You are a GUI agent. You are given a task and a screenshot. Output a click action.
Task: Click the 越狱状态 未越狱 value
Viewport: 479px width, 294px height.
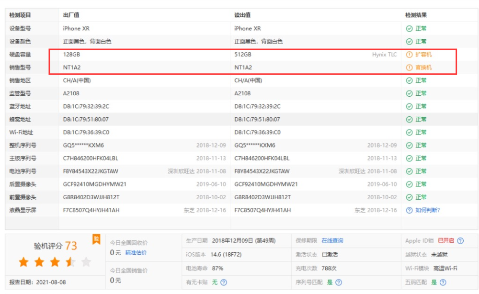[439, 255]
